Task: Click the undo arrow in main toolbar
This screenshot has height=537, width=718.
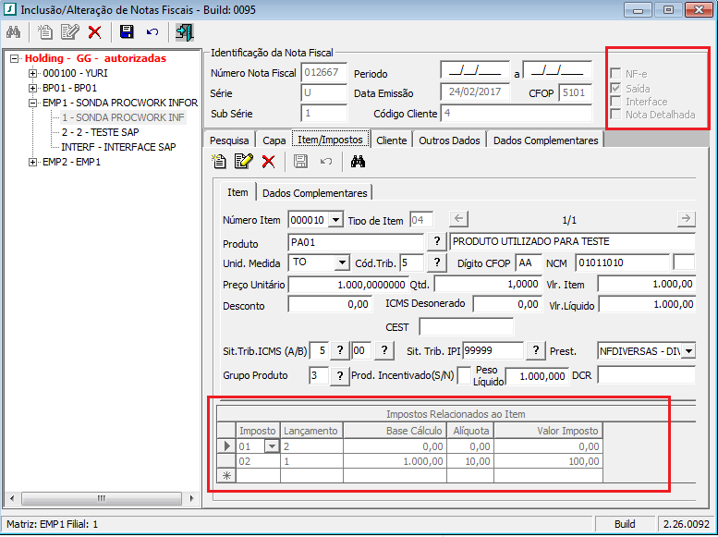Action: pyautogui.click(x=152, y=32)
